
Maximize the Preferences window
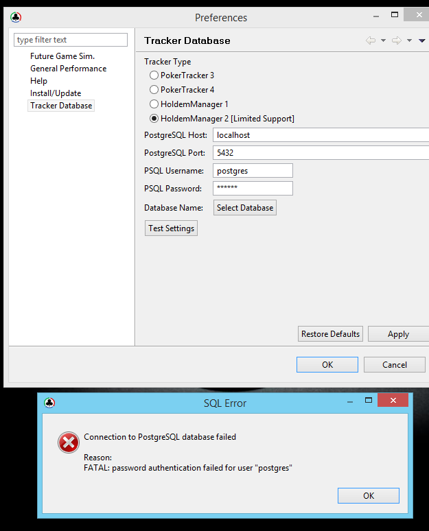[395, 14]
